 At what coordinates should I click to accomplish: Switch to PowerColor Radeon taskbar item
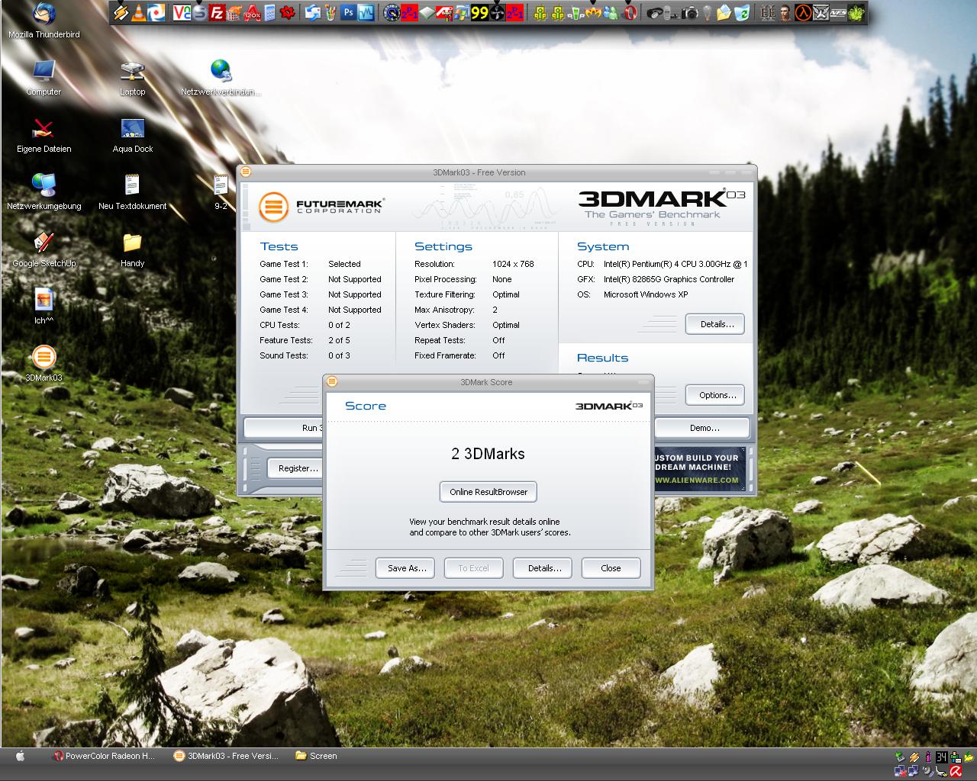click(x=103, y=756)
